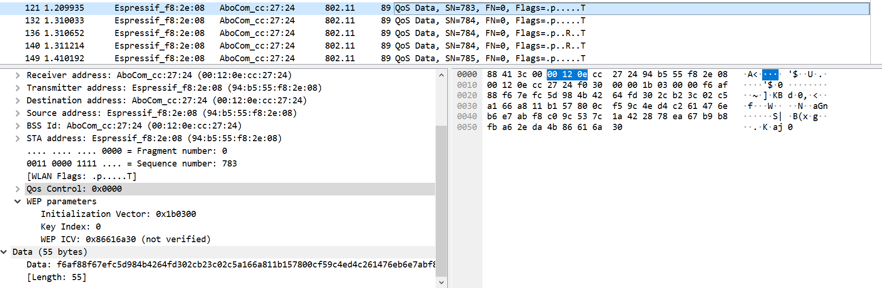Expand the STA address field
Image resolution: width=882 pixels, height=288 pixels.
tap(17, 138)
